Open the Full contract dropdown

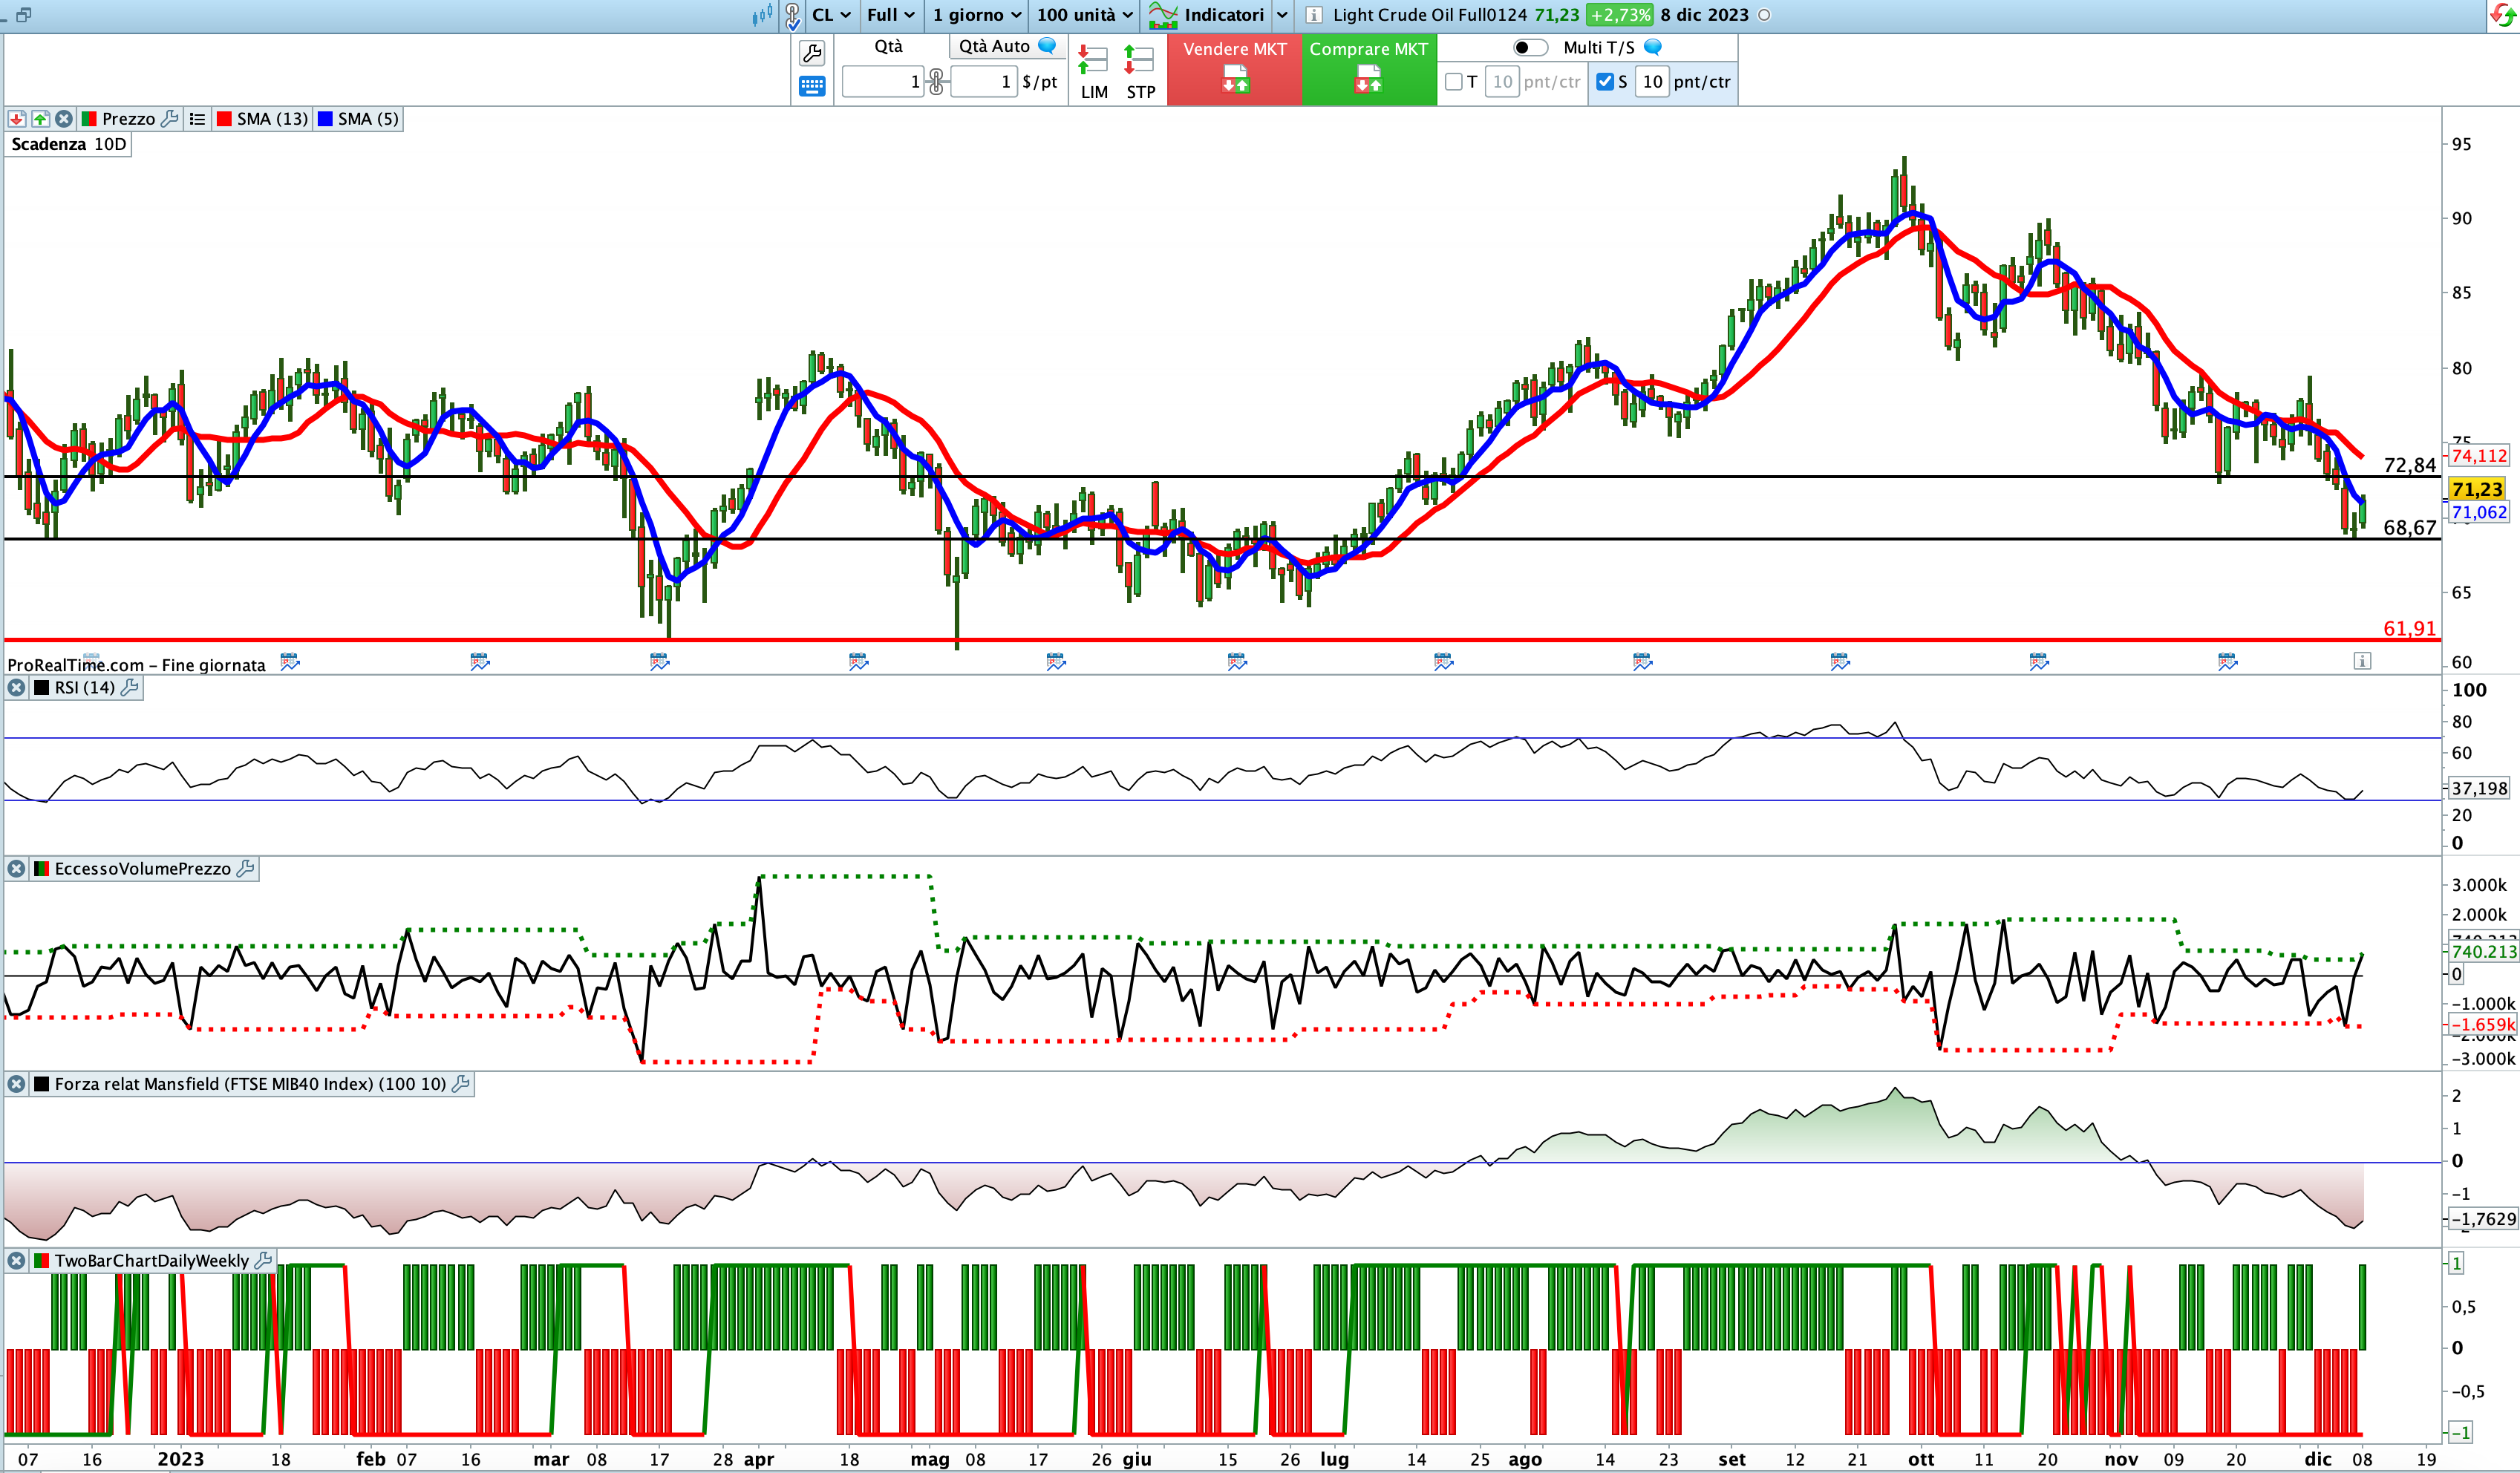coord(890,15)
